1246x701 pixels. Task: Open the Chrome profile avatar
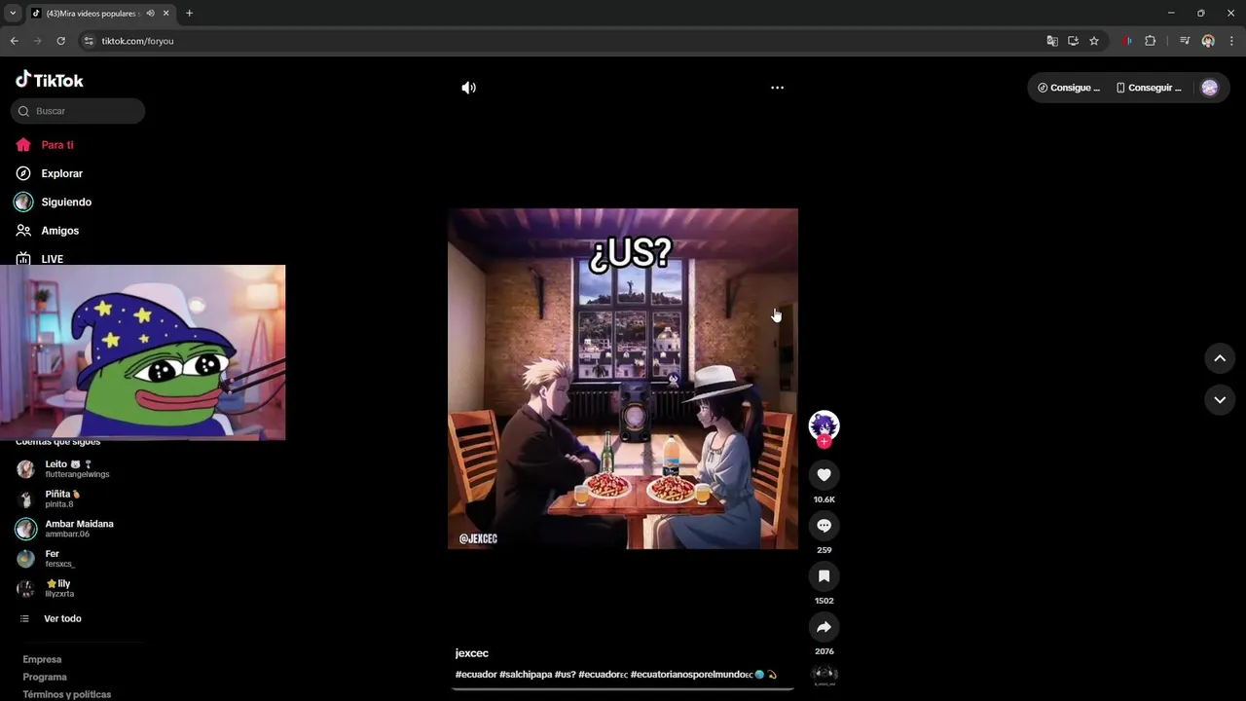tap(1208, 41)
